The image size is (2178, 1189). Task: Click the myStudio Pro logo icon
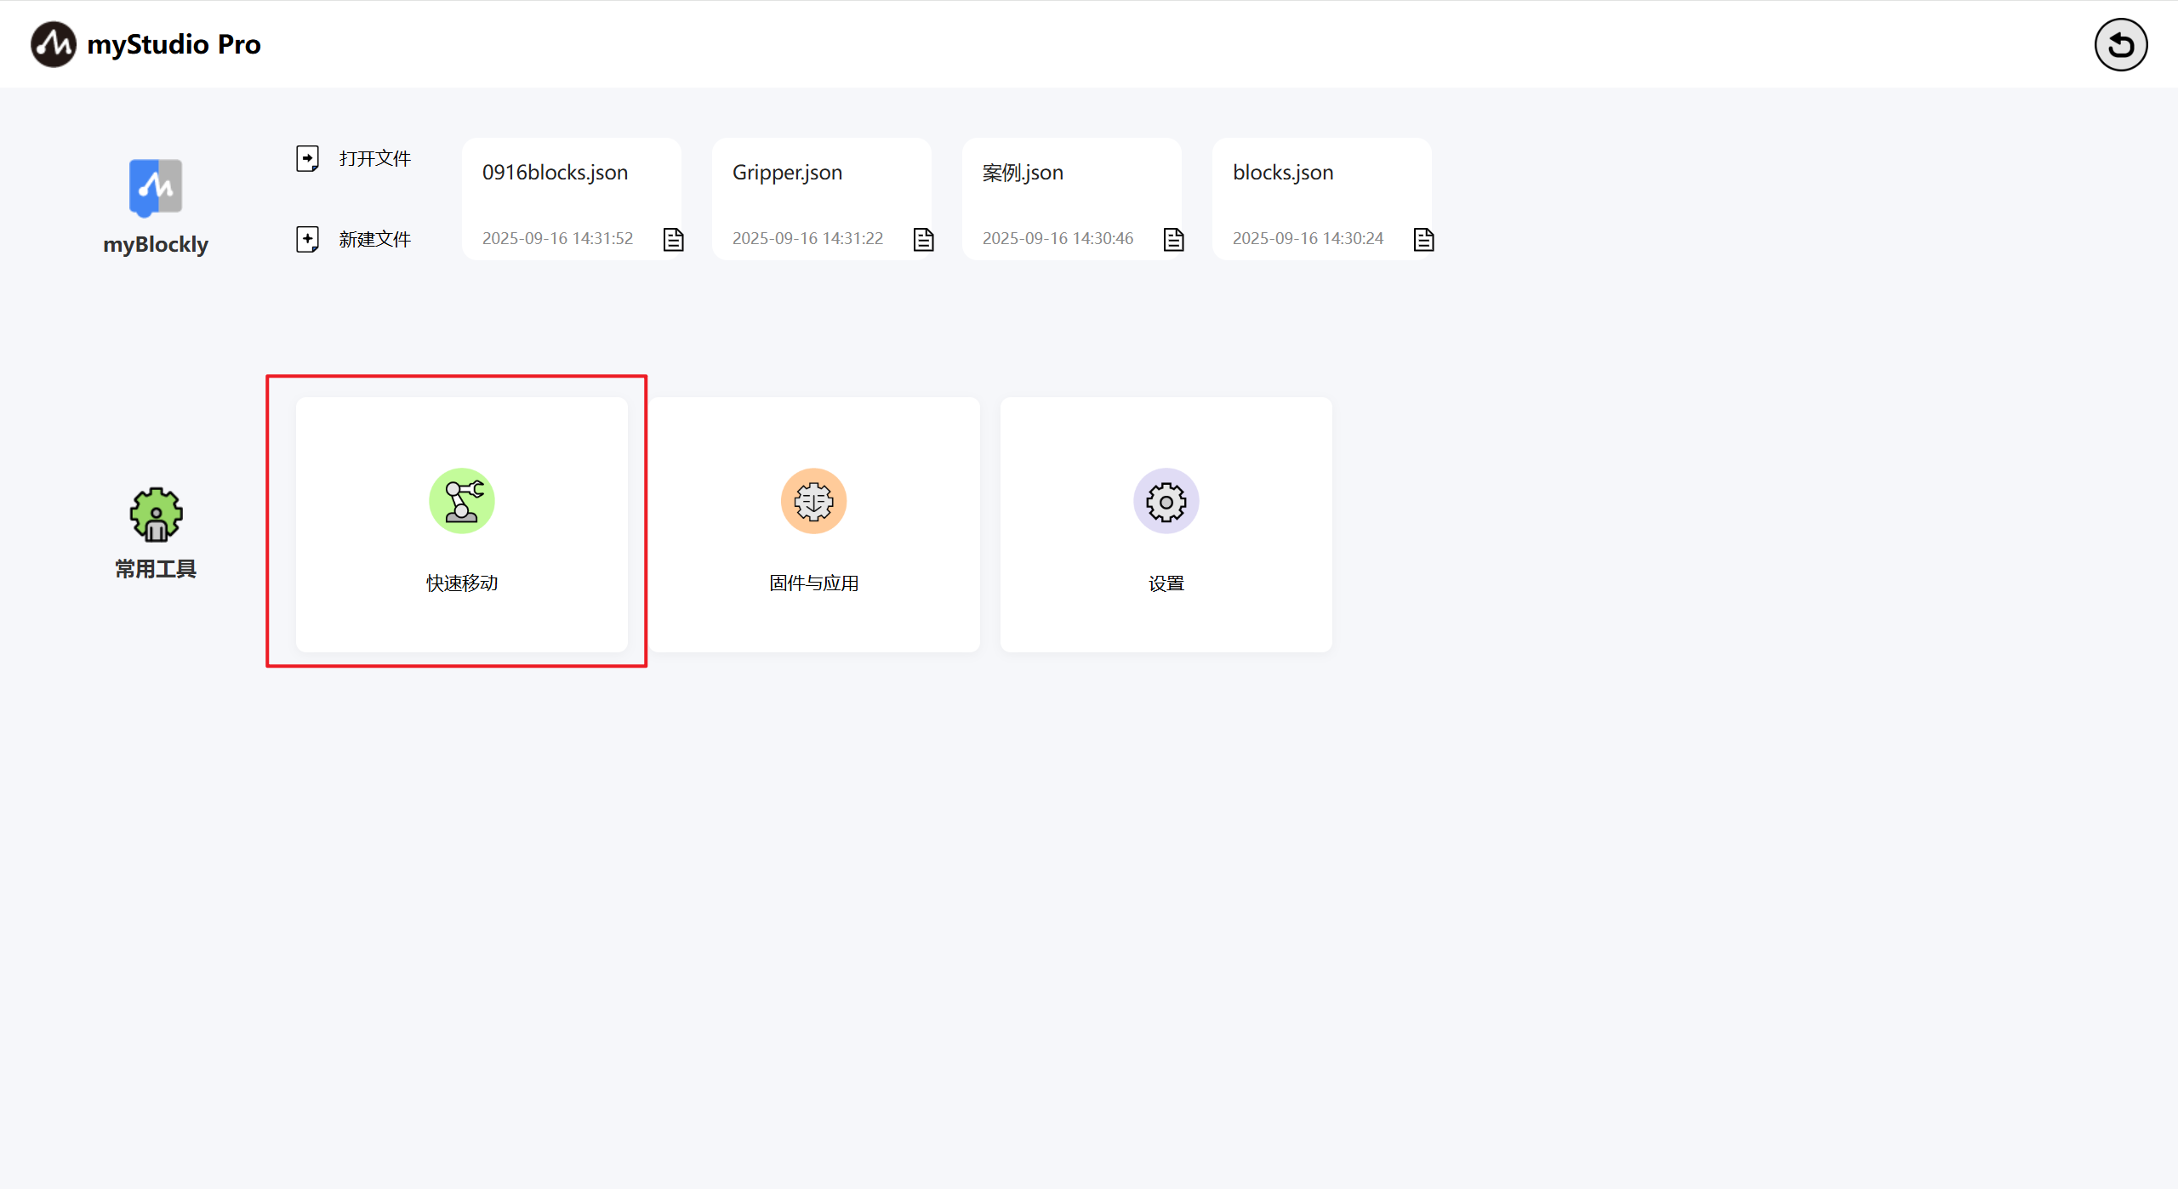point(54,44)
